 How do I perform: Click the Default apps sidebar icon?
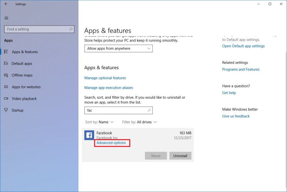point(6,63)
